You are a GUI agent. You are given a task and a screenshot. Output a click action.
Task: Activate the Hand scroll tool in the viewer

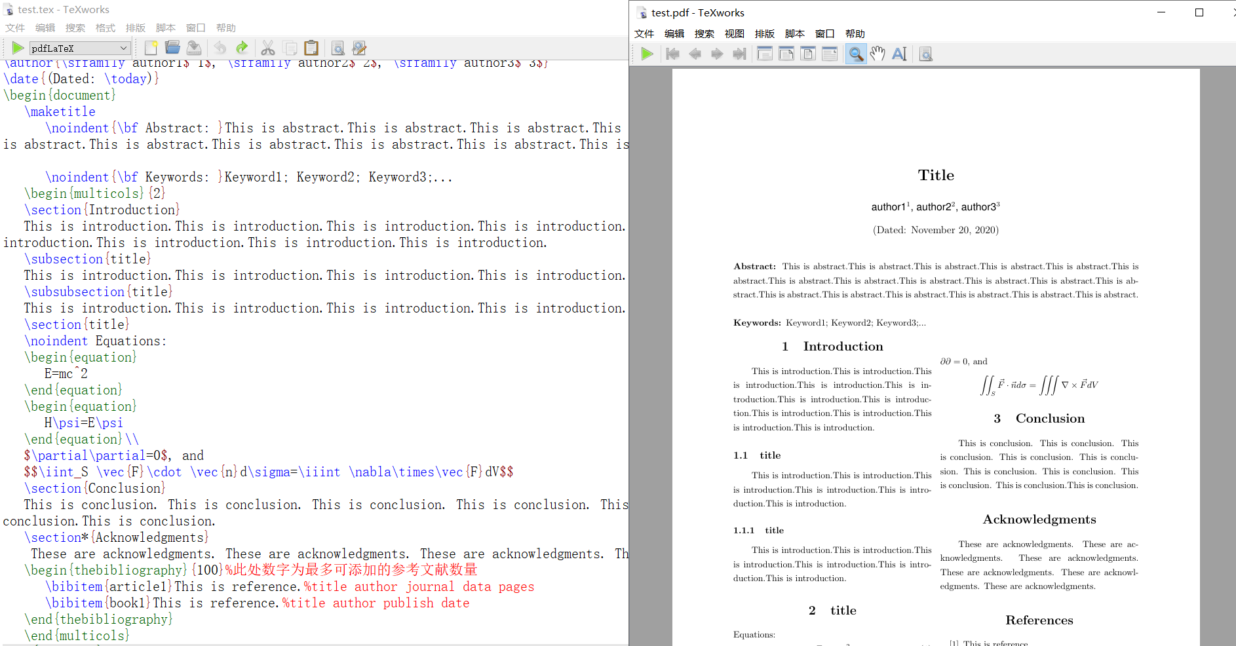coord(878,54)
